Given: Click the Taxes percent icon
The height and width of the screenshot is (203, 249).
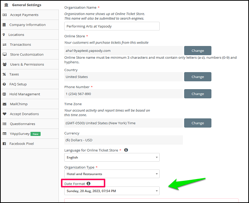Looking at the screenshot, I should pos(4,74).
